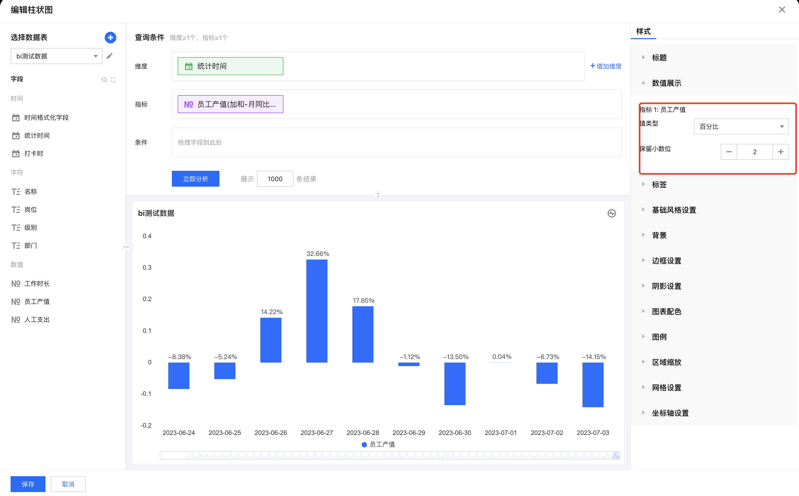The height and width of the screenshot is (496, 799).
Task: Click the 1000 results input field
Action: 275,179
